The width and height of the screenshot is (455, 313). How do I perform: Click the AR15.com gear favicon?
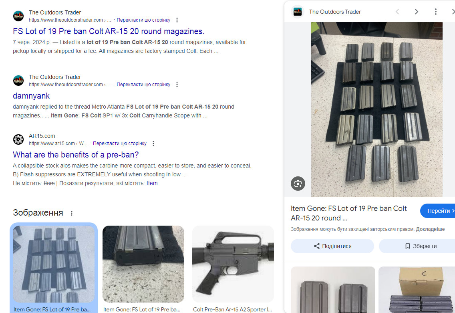click(x=18, y=139)
